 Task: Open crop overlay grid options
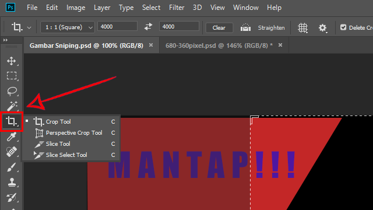(303, 27)
